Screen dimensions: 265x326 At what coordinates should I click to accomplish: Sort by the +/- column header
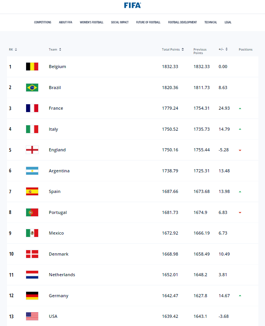(223, 49)
